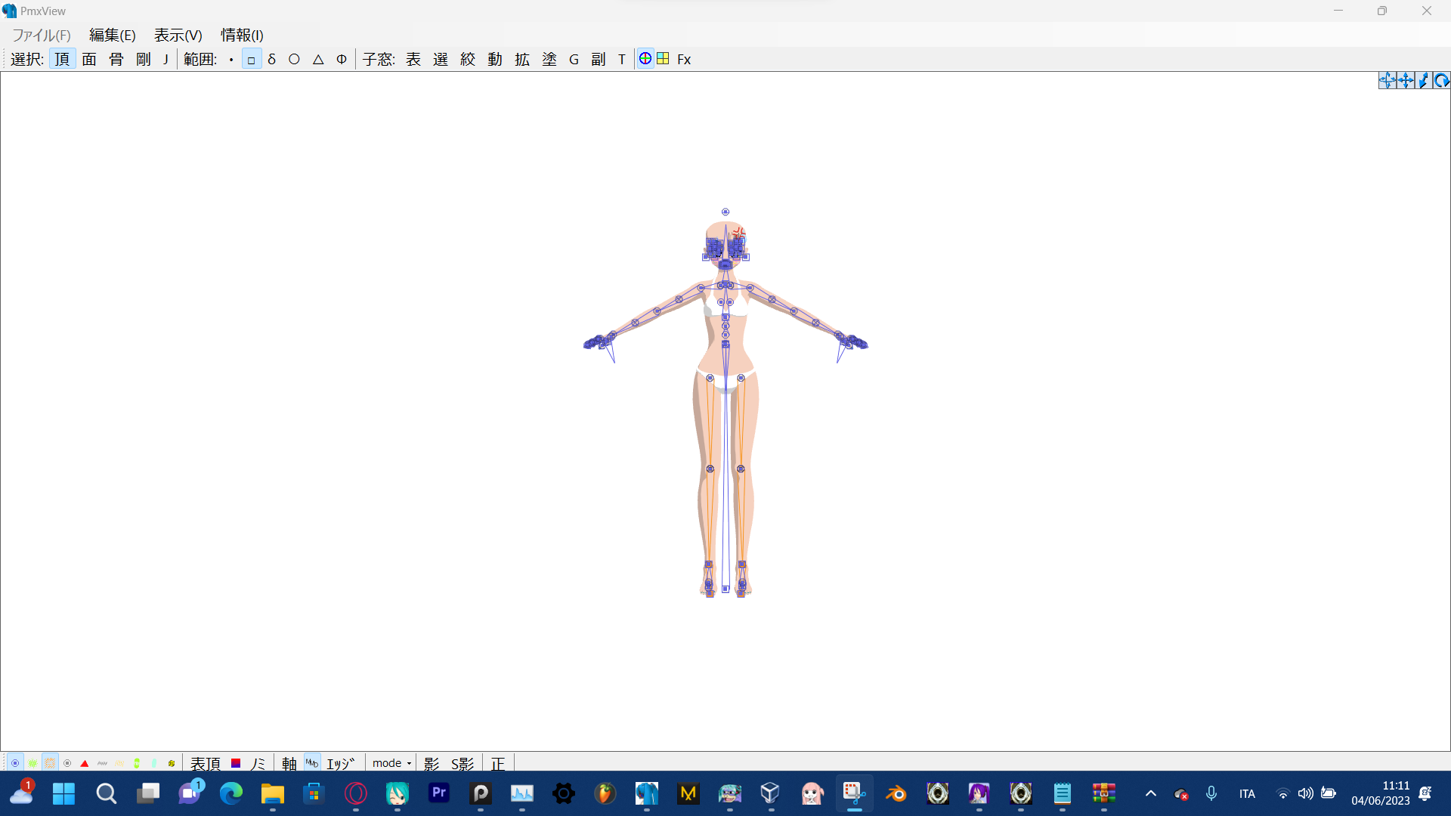Enable bone selection mode 骨

click(x=116, y=59)
